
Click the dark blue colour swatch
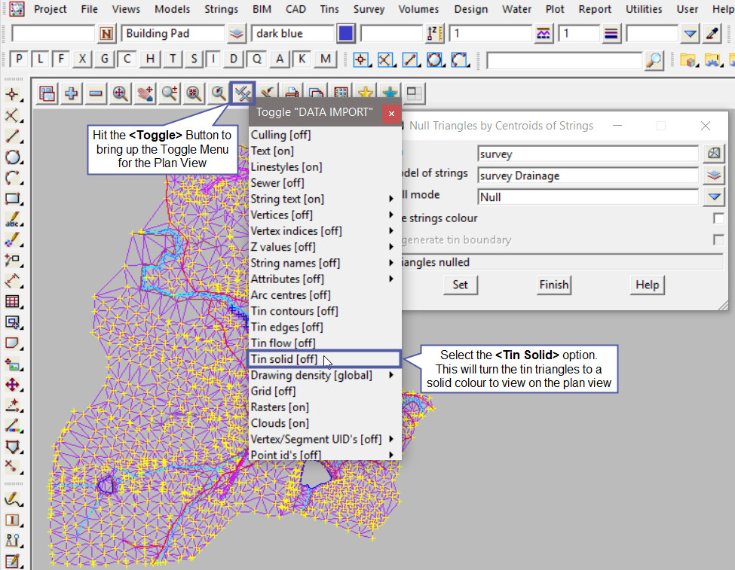tap(346, 34)
